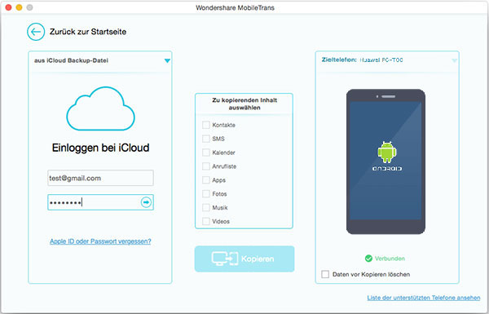Click the Wondershare MobileTrans window title
The image size is (489, 314).
(x=236, y=8)
